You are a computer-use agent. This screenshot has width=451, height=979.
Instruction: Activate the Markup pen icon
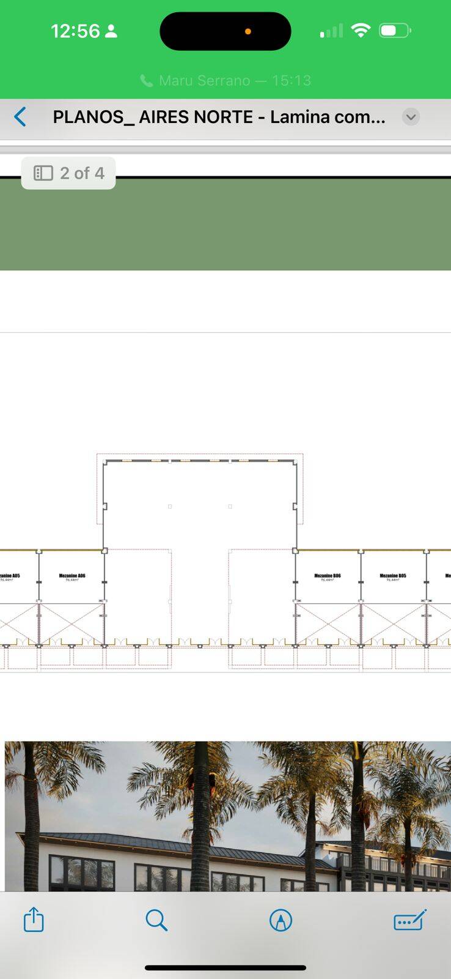(x=280, y=920)
